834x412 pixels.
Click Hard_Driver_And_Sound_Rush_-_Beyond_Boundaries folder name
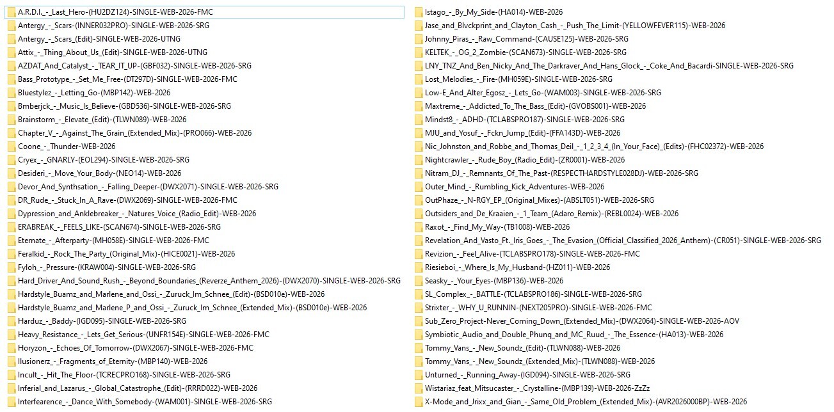point(209,281)
